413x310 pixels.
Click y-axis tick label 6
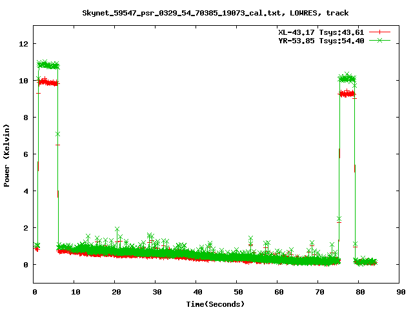pos(26,154)
